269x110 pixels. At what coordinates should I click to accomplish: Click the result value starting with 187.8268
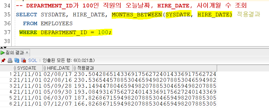145,98
